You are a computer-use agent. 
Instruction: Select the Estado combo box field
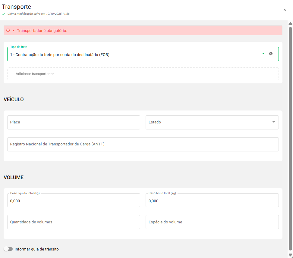(208, 122)
